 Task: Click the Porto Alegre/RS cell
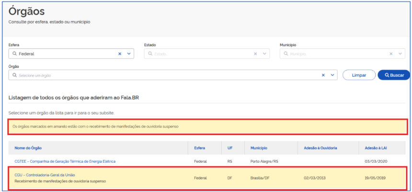(264, 161)
